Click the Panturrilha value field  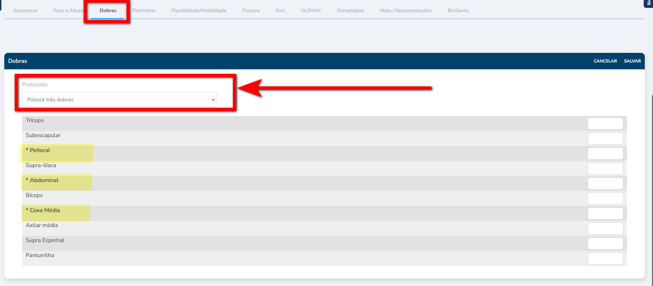(x=605, y=259)
